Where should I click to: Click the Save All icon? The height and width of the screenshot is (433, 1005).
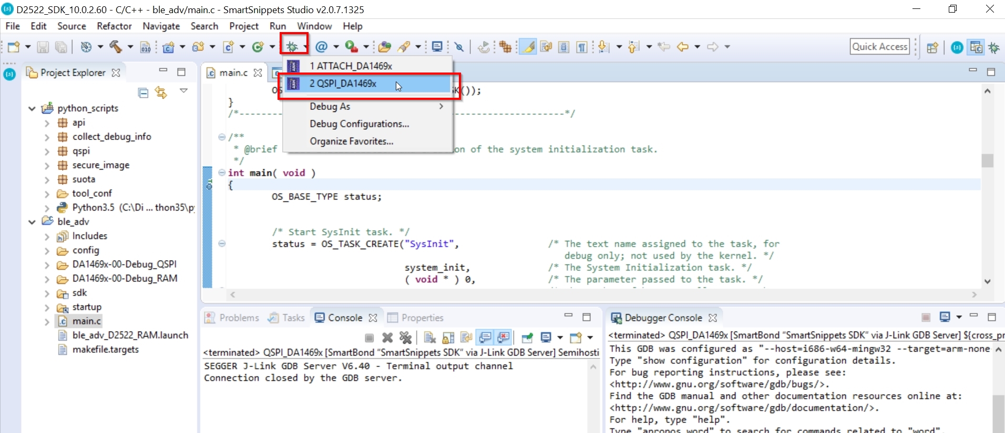point(61,47)
